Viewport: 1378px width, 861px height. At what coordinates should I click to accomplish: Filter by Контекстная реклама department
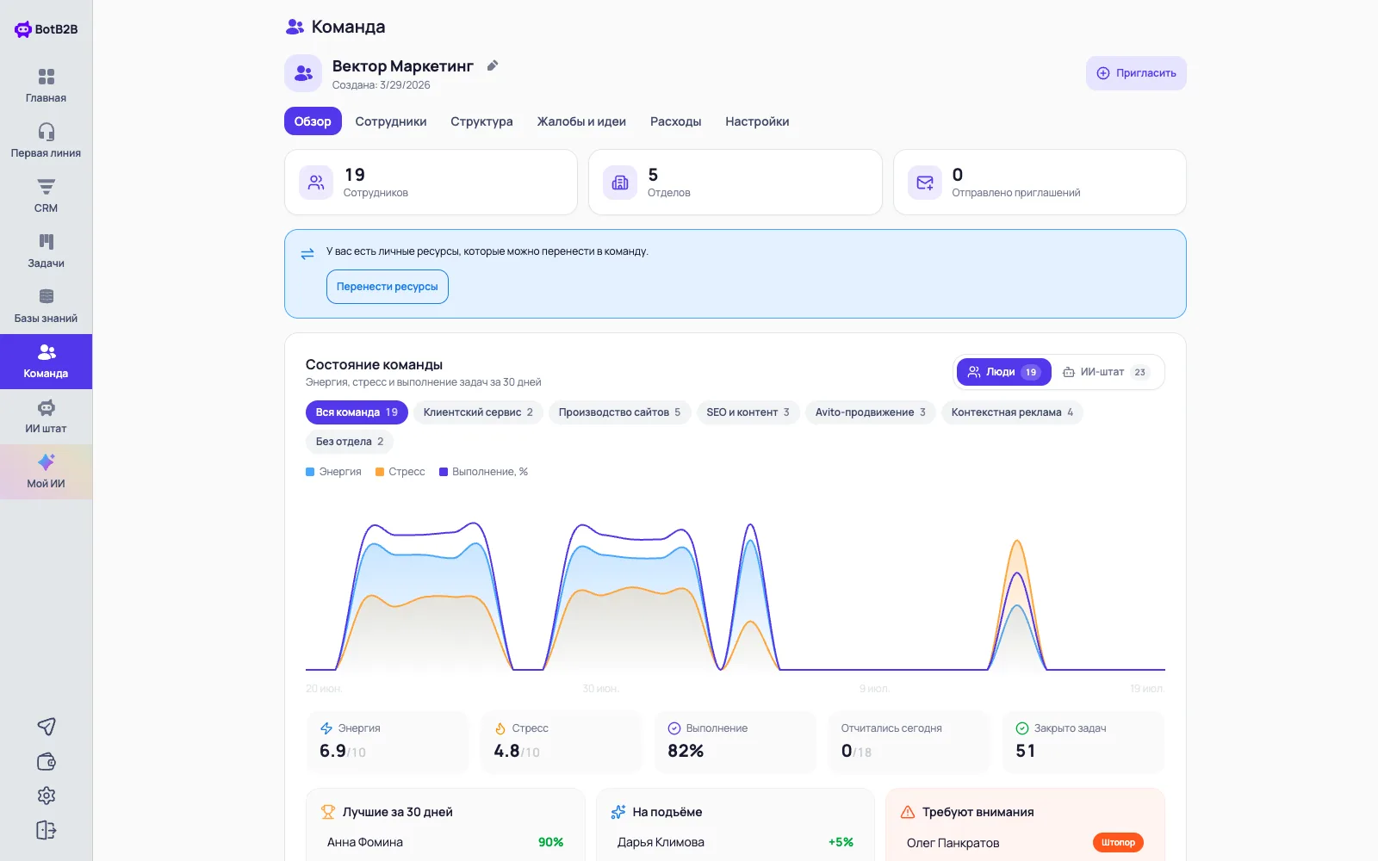(x=1012, y=412)
